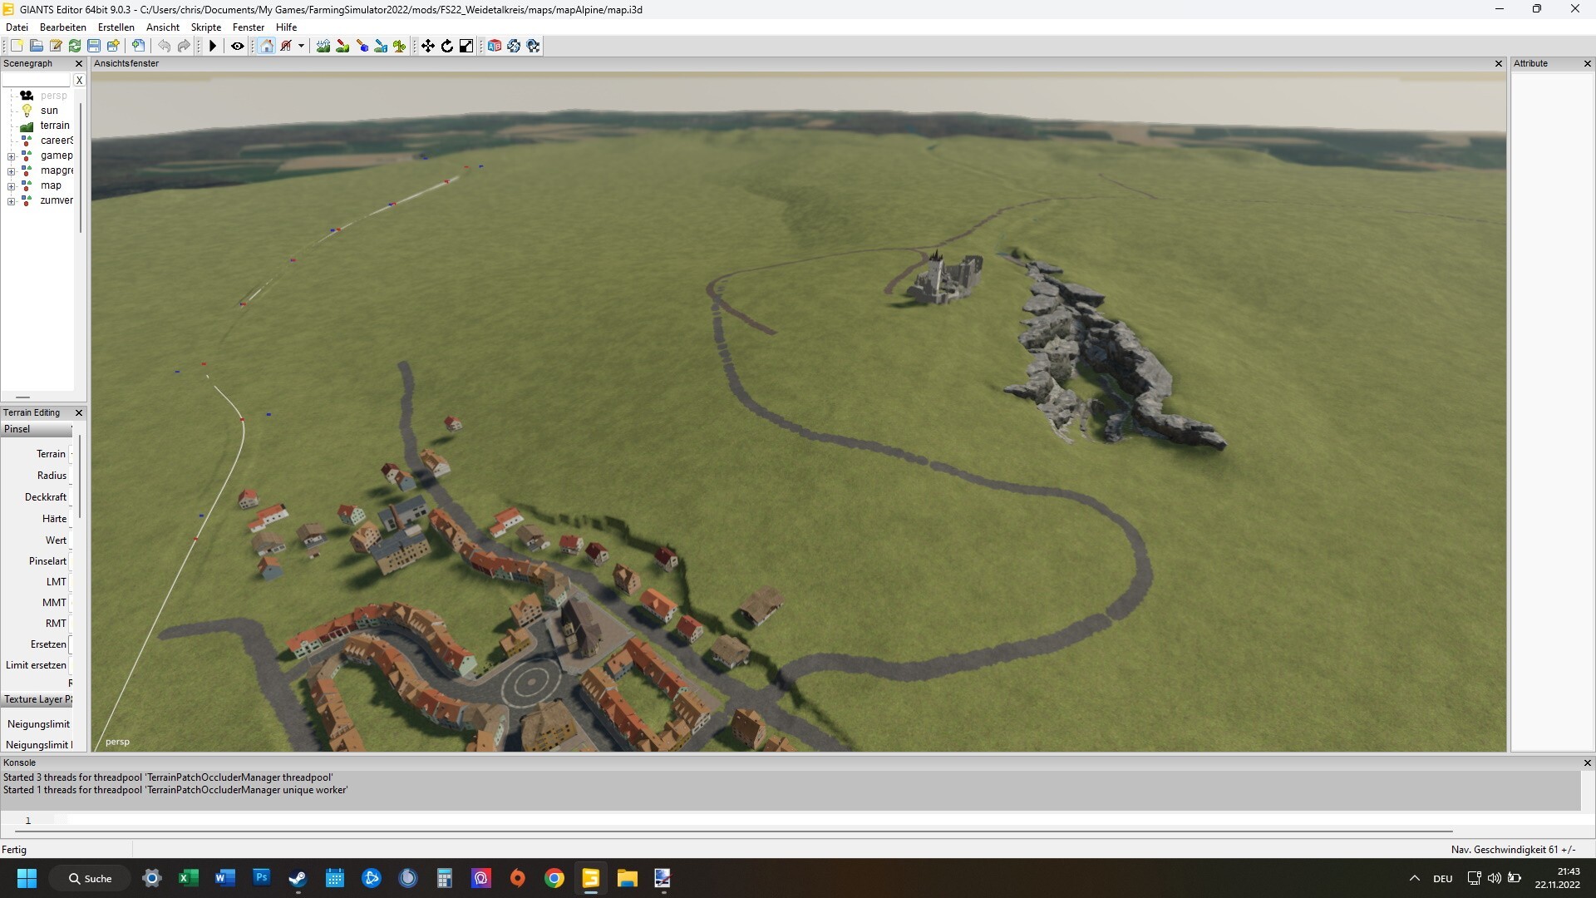Screen dimensions: 1596x898
Task: Toggle the home navigation mode button
Action: tap(267, 46)
